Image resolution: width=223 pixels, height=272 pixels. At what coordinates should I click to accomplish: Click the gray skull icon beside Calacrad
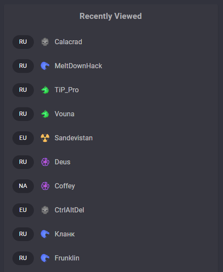[45, 42]
